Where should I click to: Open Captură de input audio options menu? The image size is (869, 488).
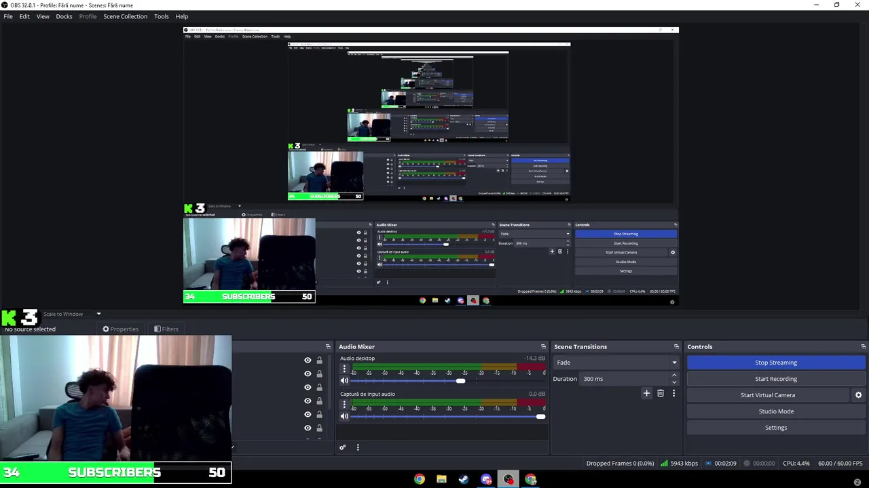click(x=344, y=405)
